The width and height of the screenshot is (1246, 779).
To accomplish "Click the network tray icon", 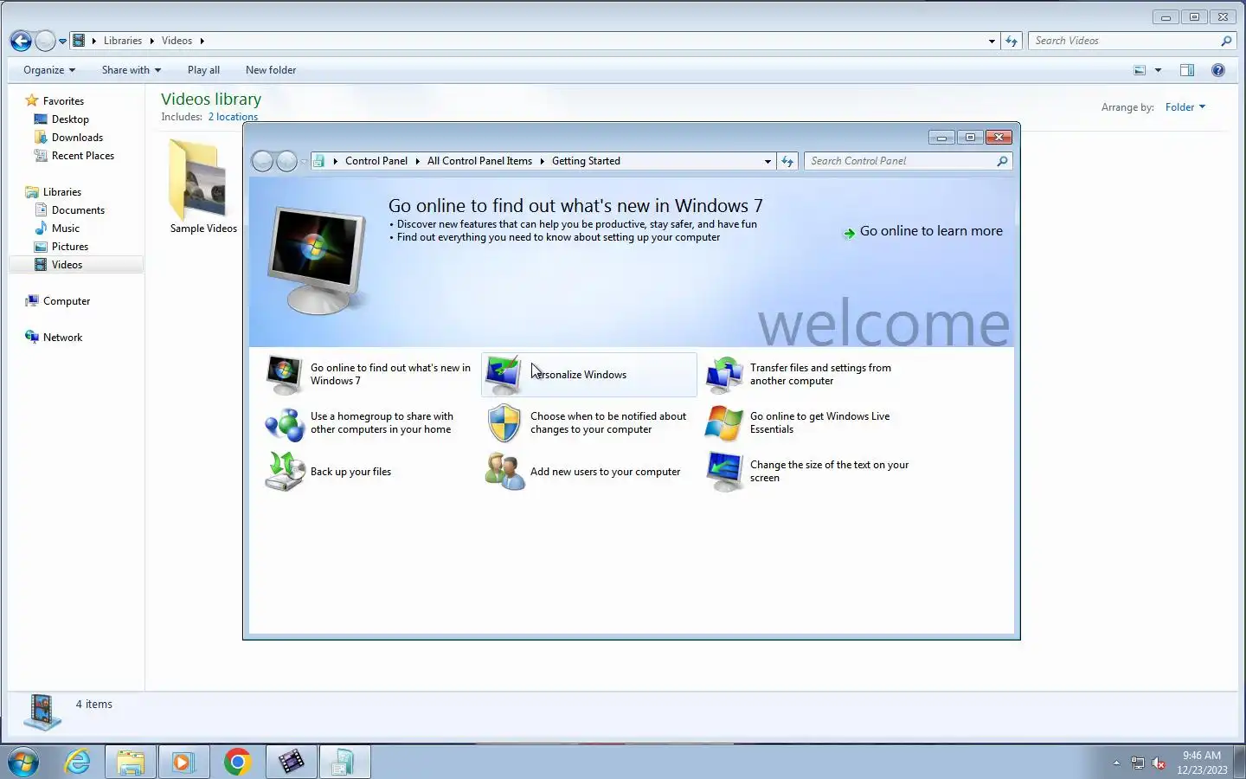I will point(1138,763).
